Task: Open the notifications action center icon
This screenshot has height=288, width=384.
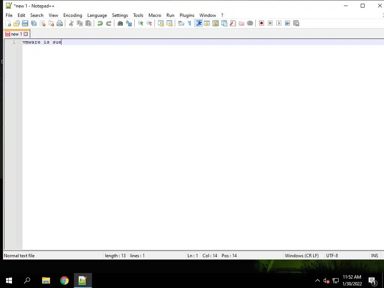Action: (372, 281)
